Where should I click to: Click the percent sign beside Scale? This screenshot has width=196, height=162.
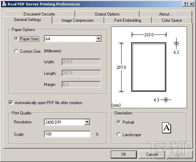point(97,134)
